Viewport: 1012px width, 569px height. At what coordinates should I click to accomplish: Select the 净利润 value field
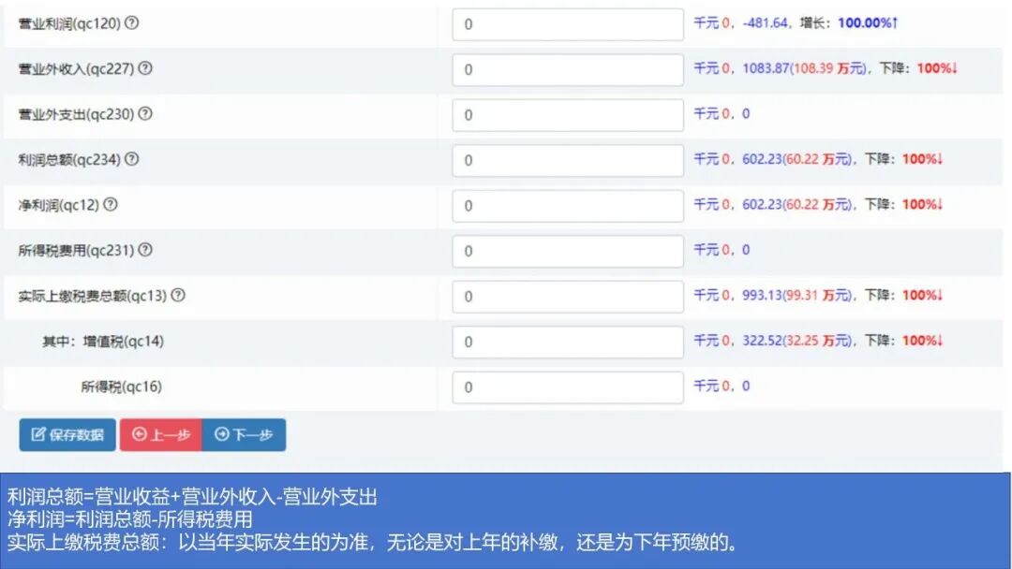pyautogui.click(x=566, y=205)
